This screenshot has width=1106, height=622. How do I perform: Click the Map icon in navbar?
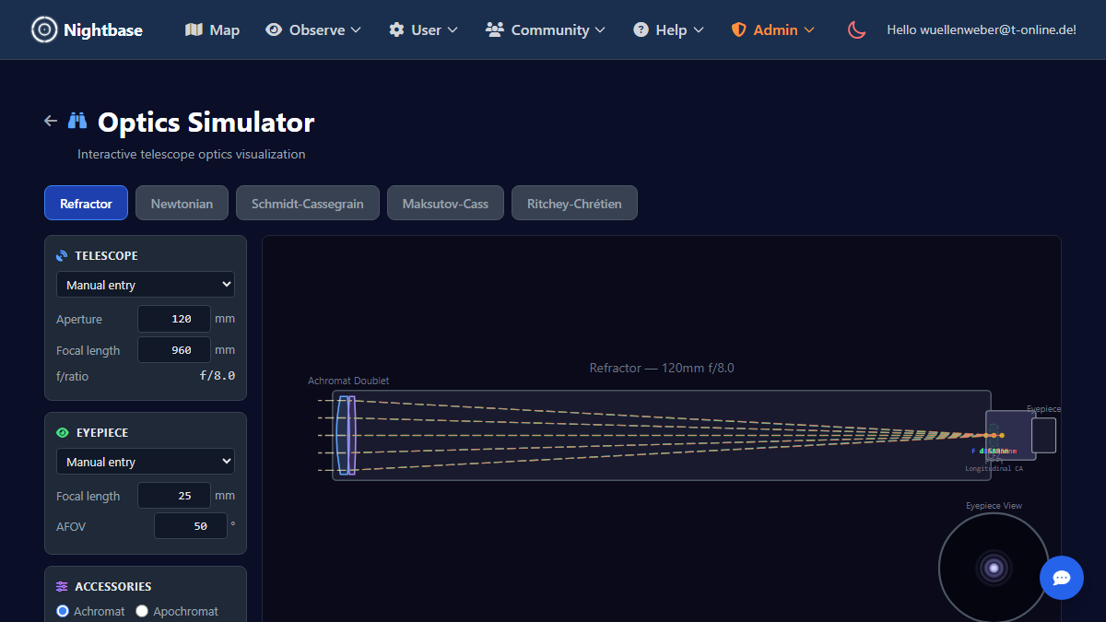194,29
